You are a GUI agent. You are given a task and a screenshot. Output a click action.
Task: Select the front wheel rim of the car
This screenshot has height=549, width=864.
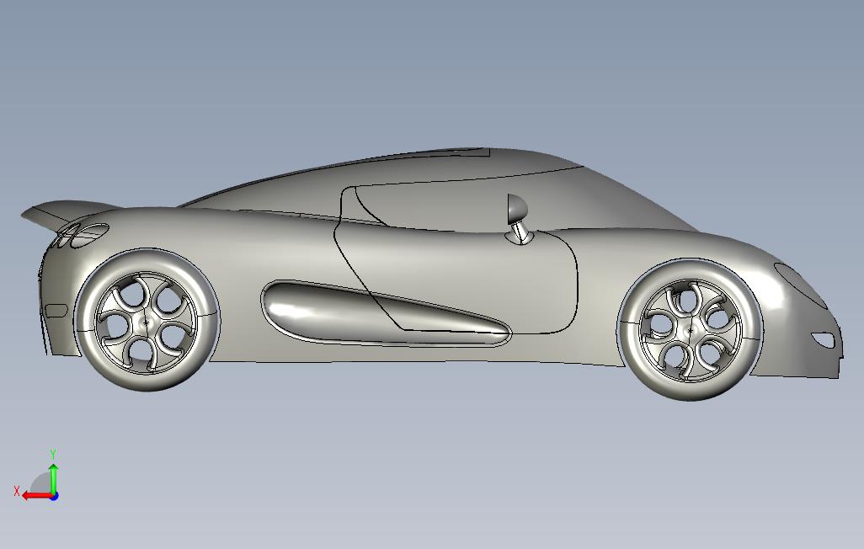(x=691, y=330)
